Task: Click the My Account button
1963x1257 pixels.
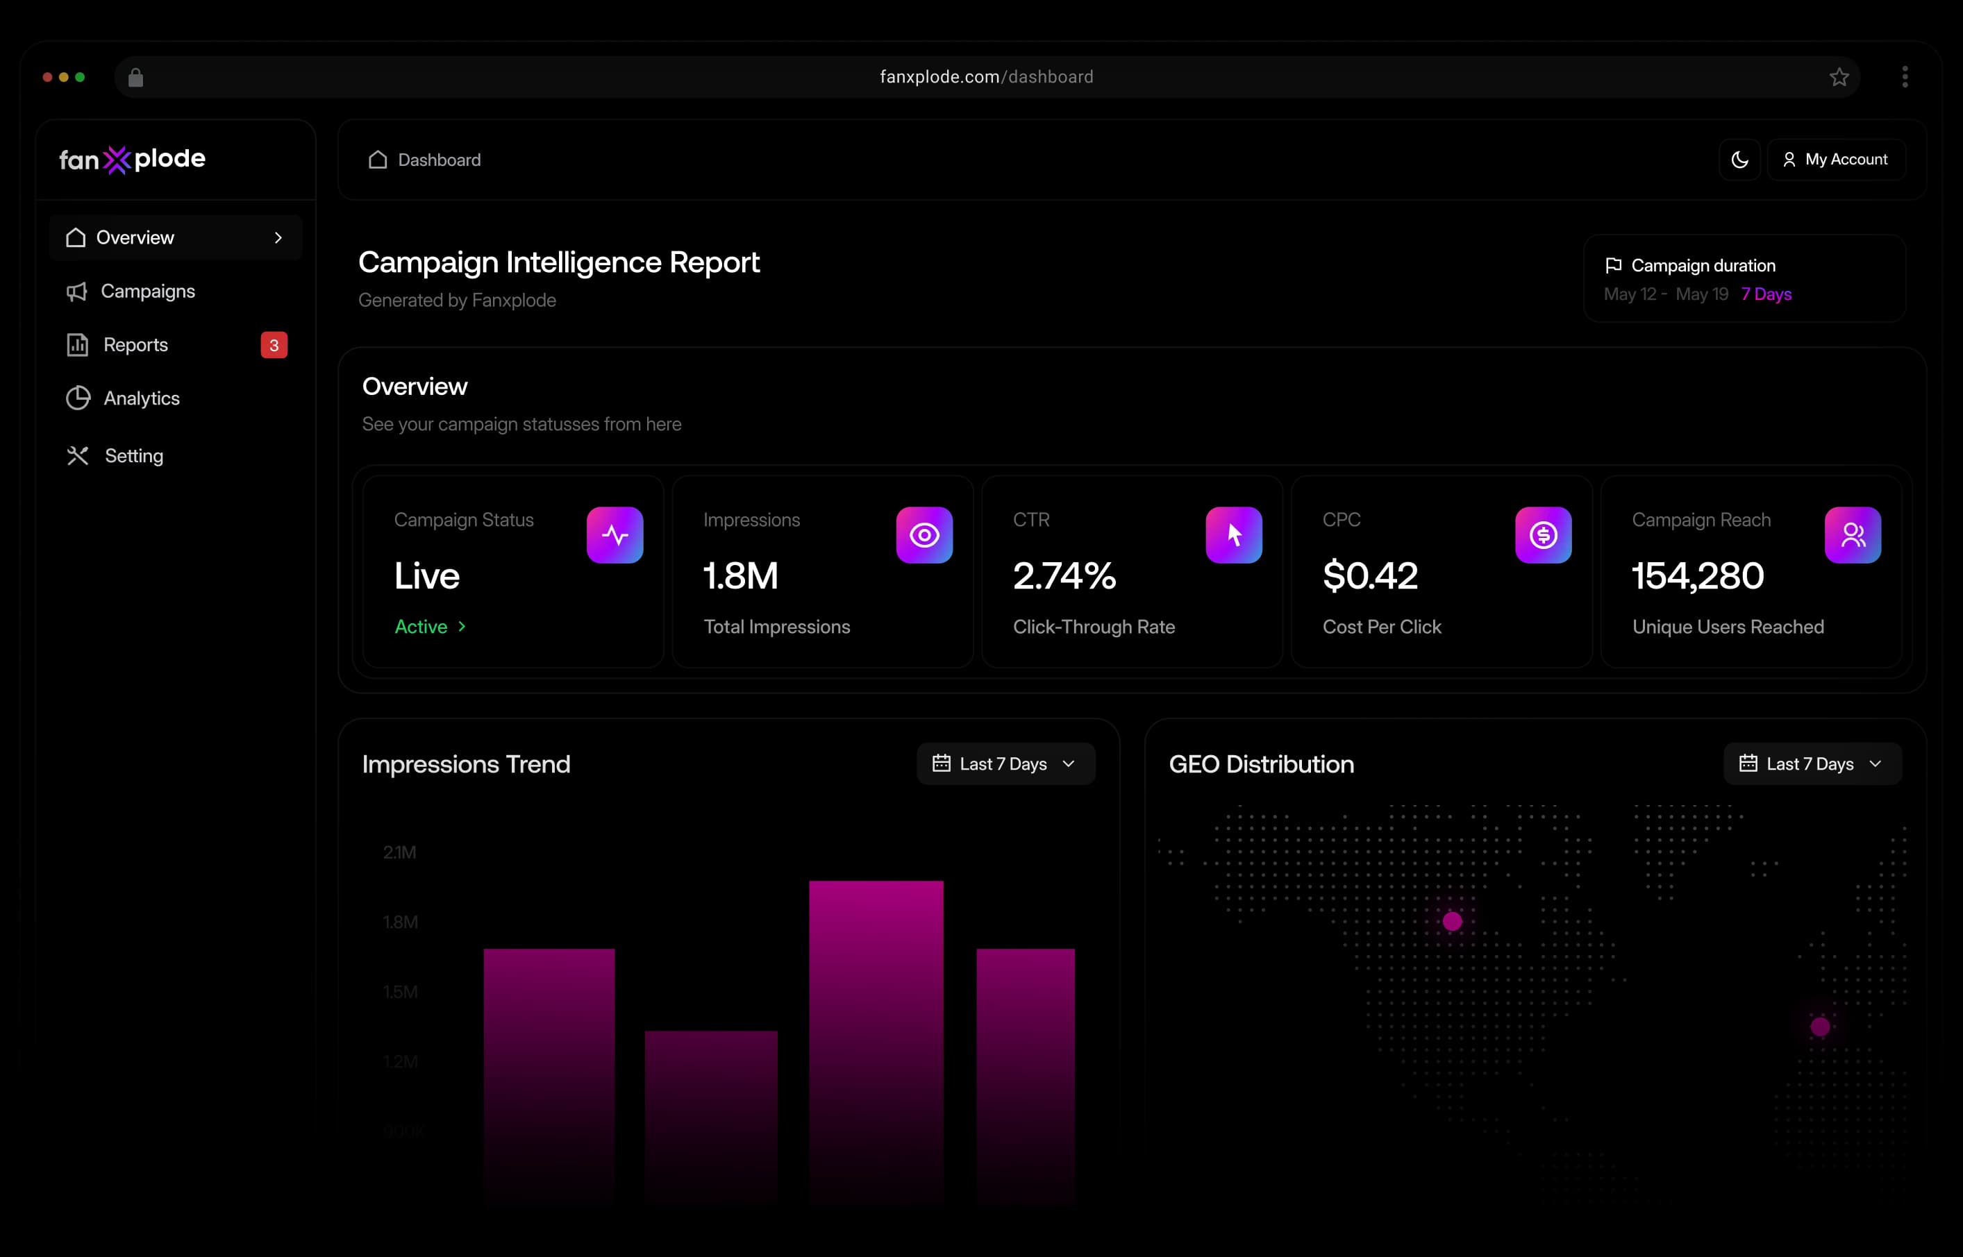Action: (1836, 159)
